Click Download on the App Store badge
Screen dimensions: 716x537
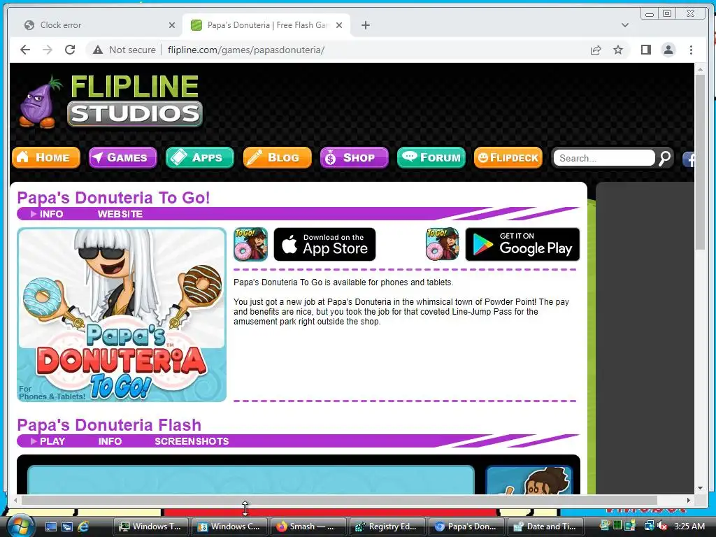(x=324, y=244)
